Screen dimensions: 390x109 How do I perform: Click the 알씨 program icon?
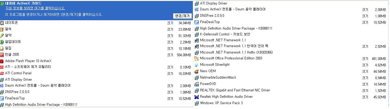point(2,29)
